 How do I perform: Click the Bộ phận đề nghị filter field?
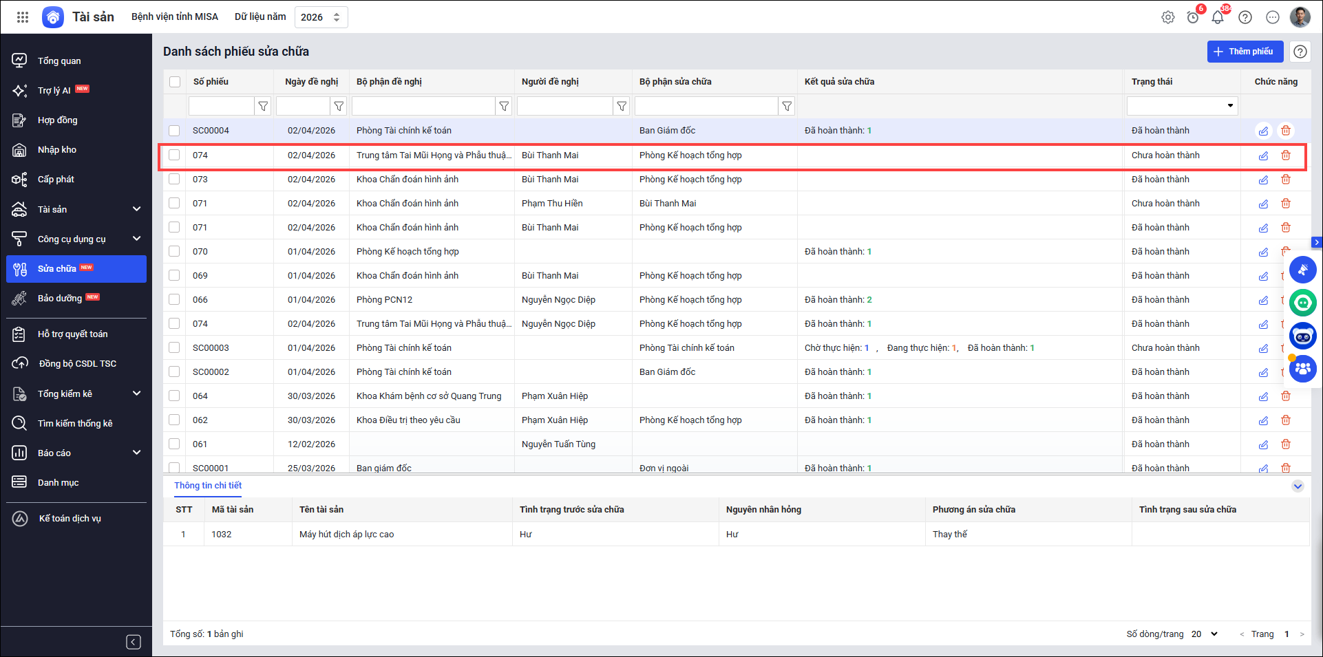423,106
